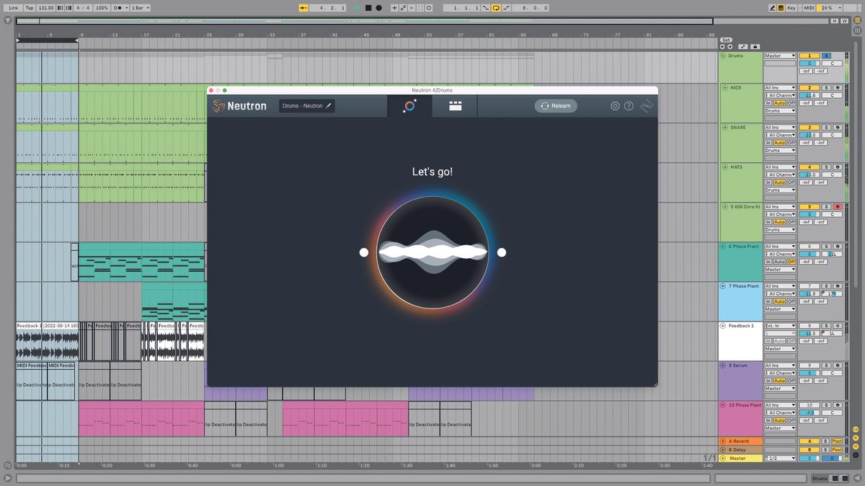Screen dimensions: 865x486
Task: Open the Drums track's Master output dropdown
Action: click(x=778, y=55)
